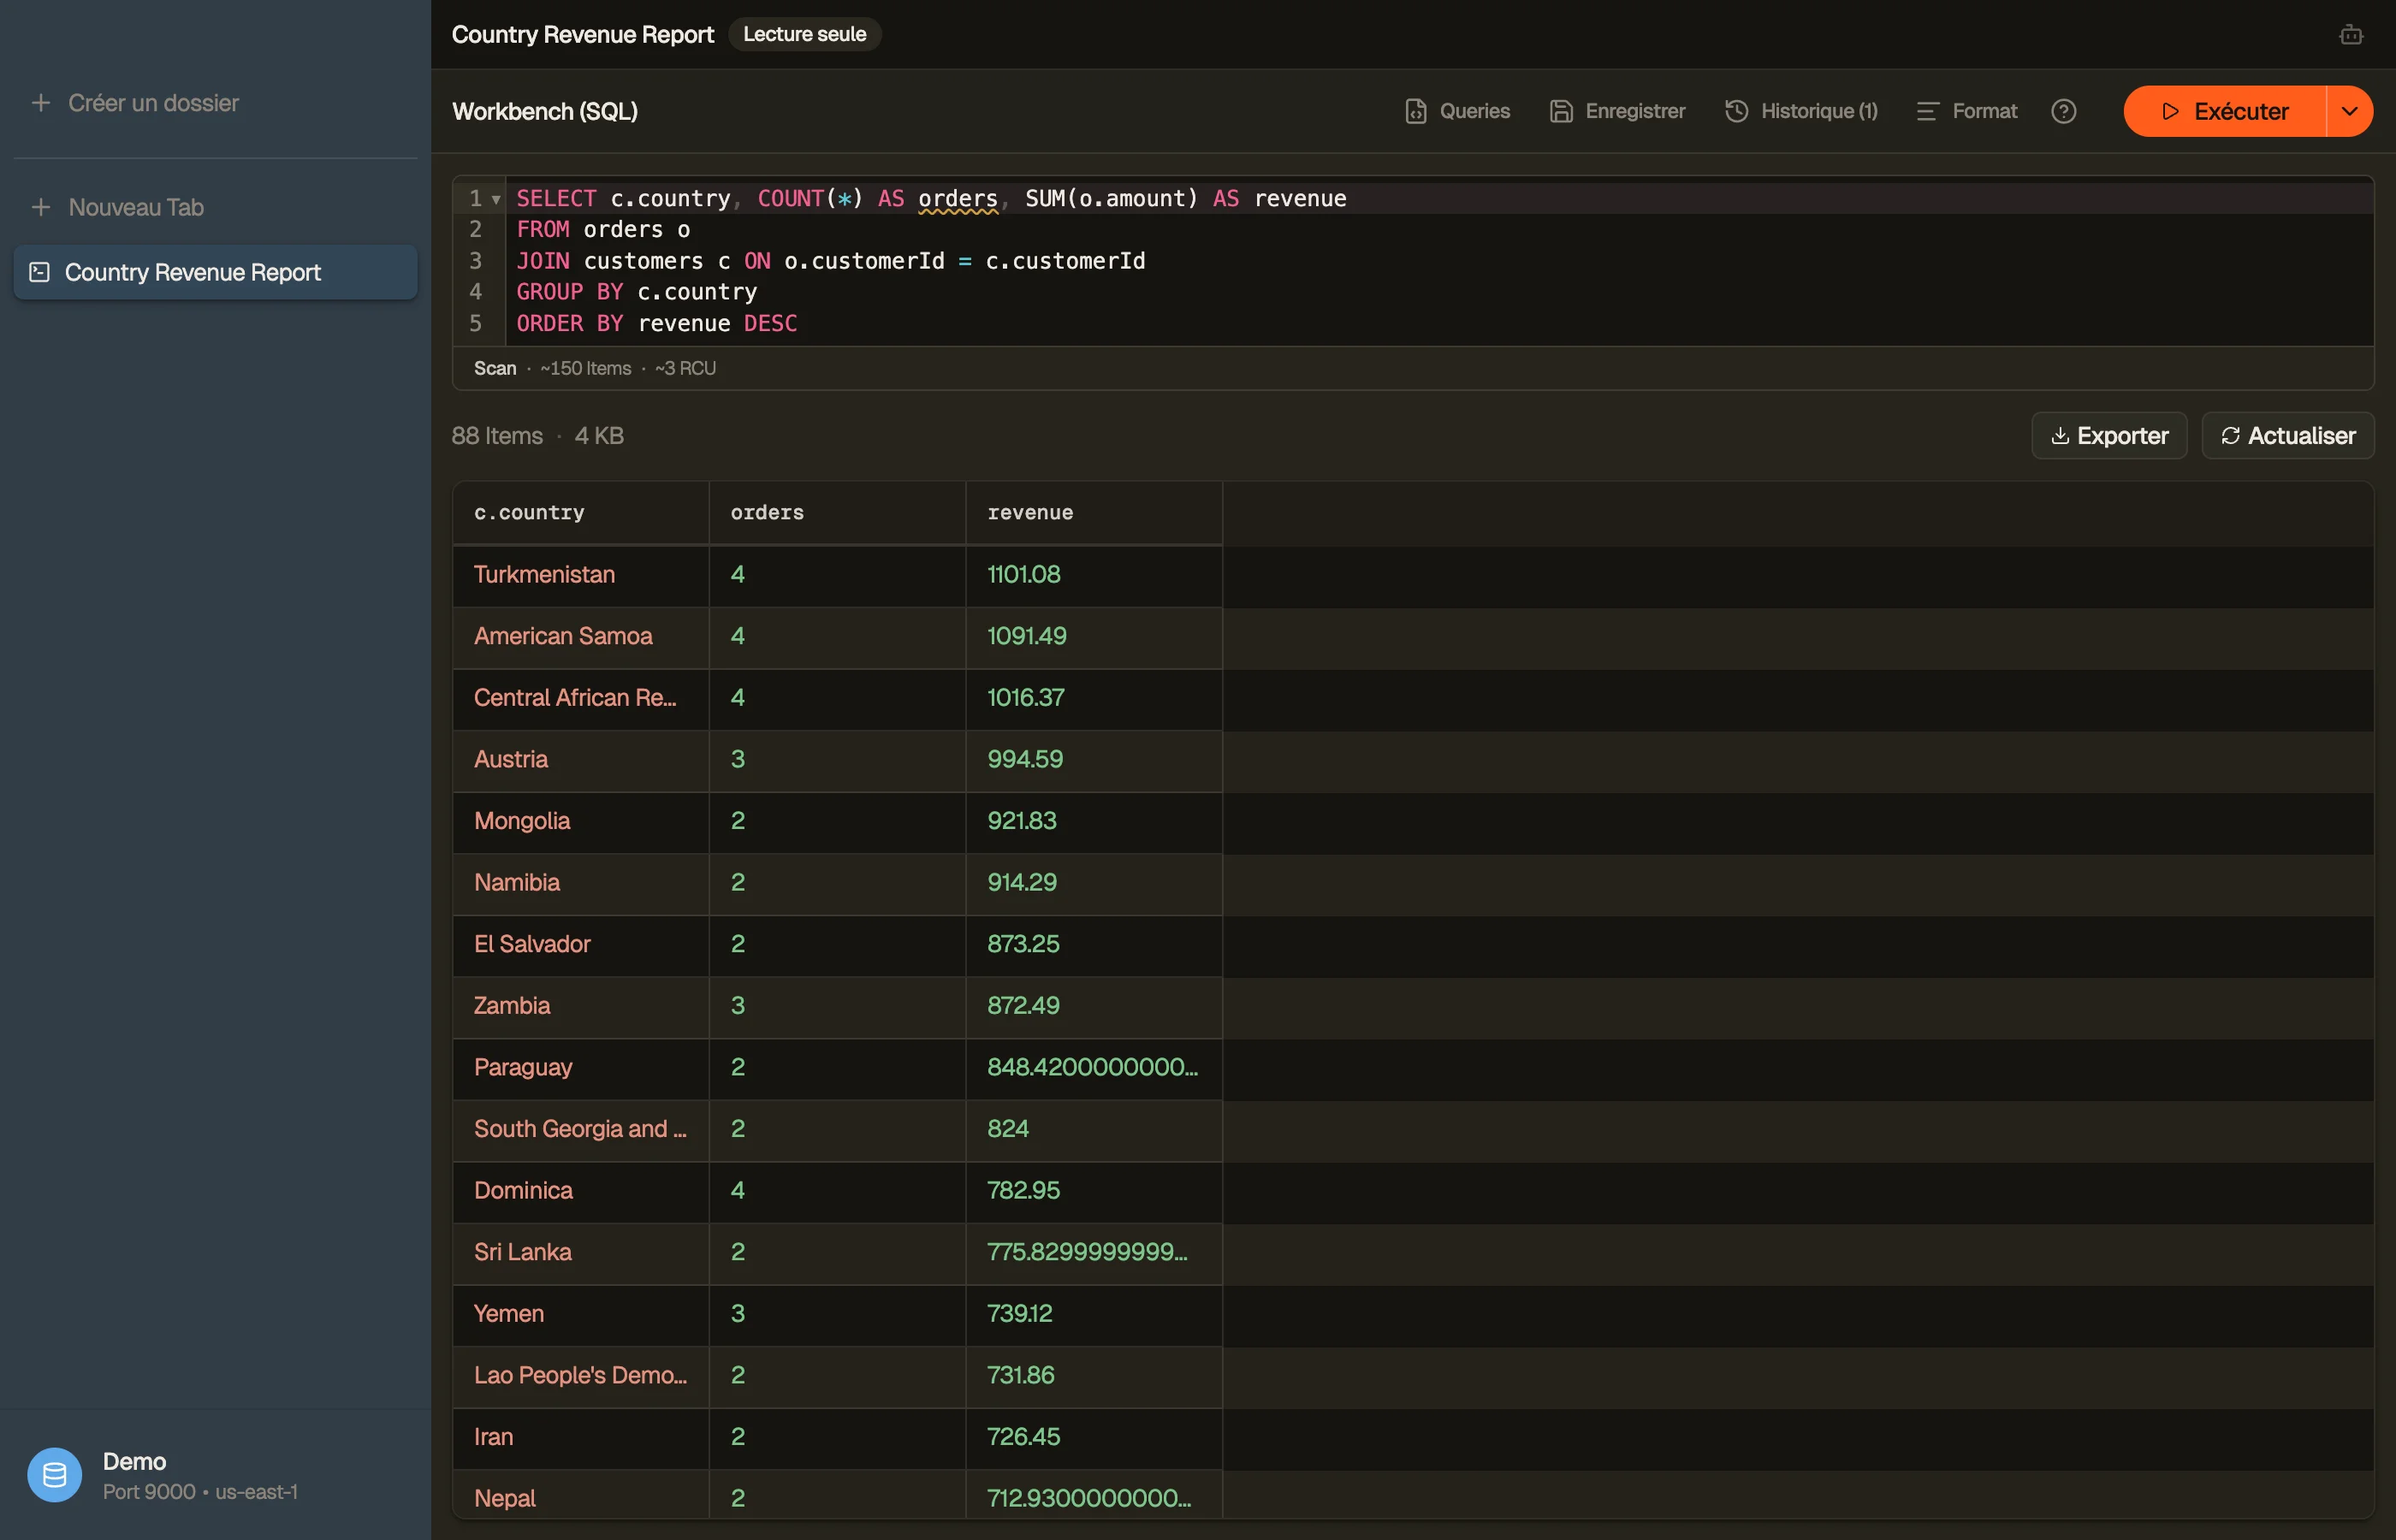This screenshot has width=2396, height=1540.
Task: Select the Yemen cell
Action: pyautogui.click(x=581, y=1314)
